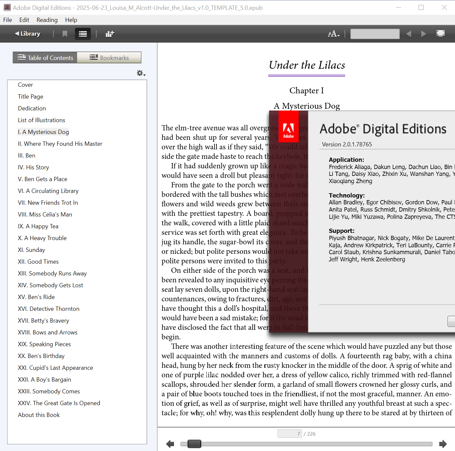The height and width of the screenshot is (451, 455).
Task: Select X. A Heavy Trouble
Action: (x=42, y=238)
